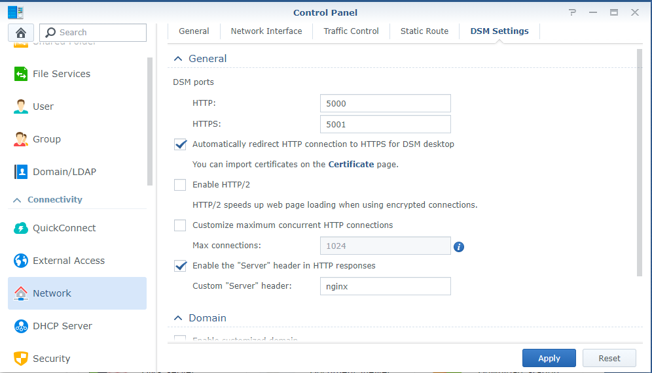Select the Network house icon
The image size is (652, 373).
[x=21, y=293]
